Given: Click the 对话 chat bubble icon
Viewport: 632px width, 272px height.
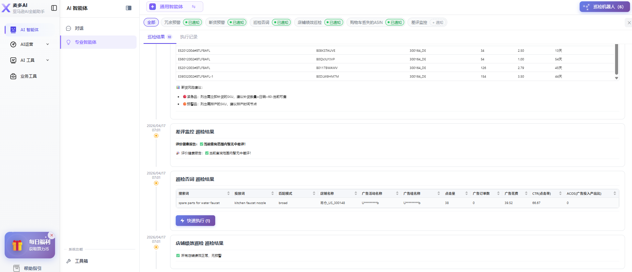Looking at the screenshot, I should coord(69,29).
